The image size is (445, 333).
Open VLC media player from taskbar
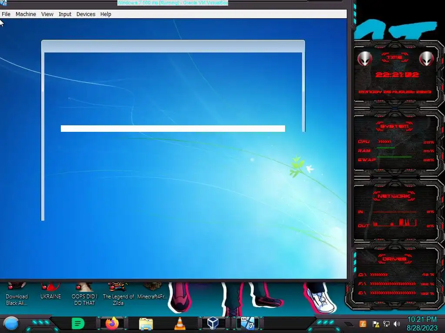(179, 323)
